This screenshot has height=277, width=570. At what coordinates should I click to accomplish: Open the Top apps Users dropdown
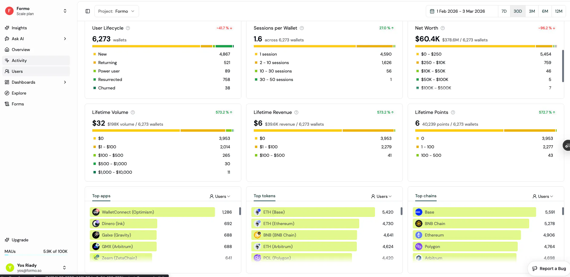click(x=220, y=196)
